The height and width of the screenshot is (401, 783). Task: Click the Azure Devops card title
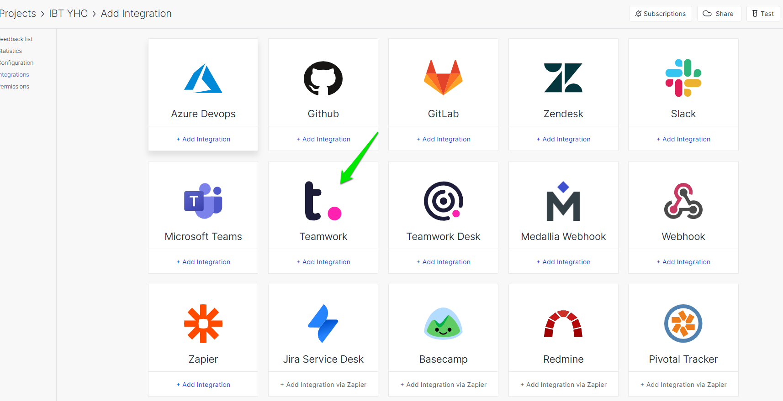point(203,114)
